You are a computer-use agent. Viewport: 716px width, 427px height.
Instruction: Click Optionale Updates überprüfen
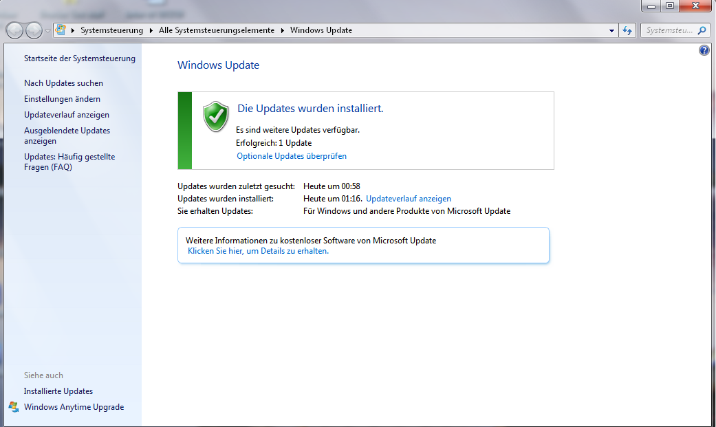(x=292, y=156)
